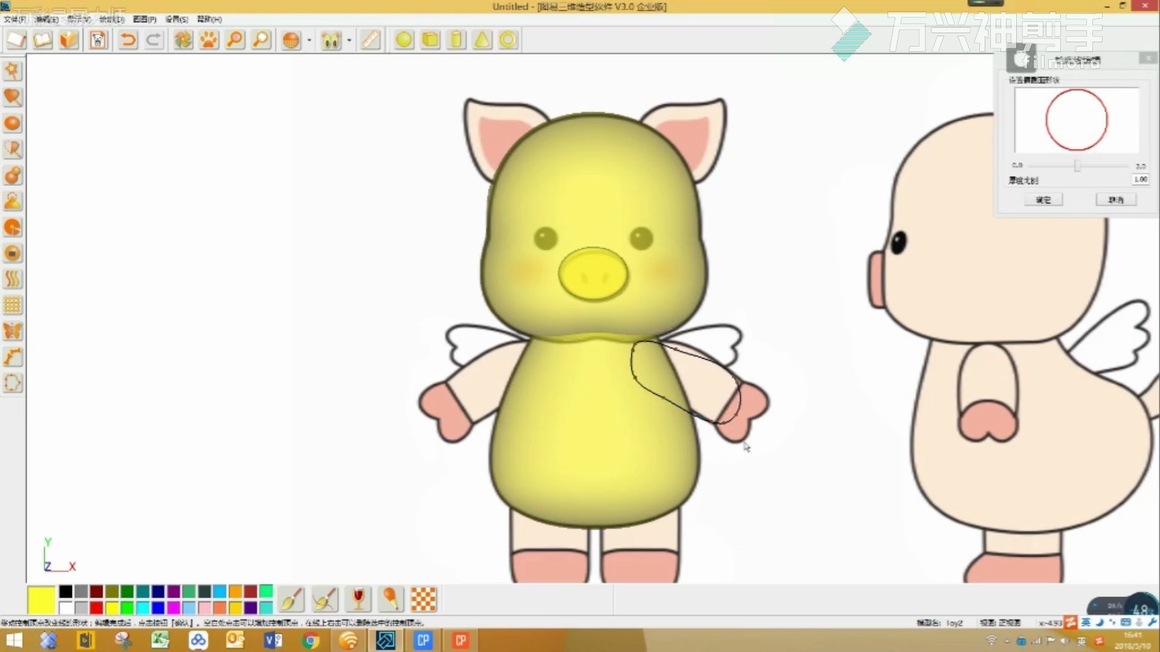Viewport: 1160px width, 652px height.
Task: Click the orange sphere render mode icon
Action: [x=291, y=40]
